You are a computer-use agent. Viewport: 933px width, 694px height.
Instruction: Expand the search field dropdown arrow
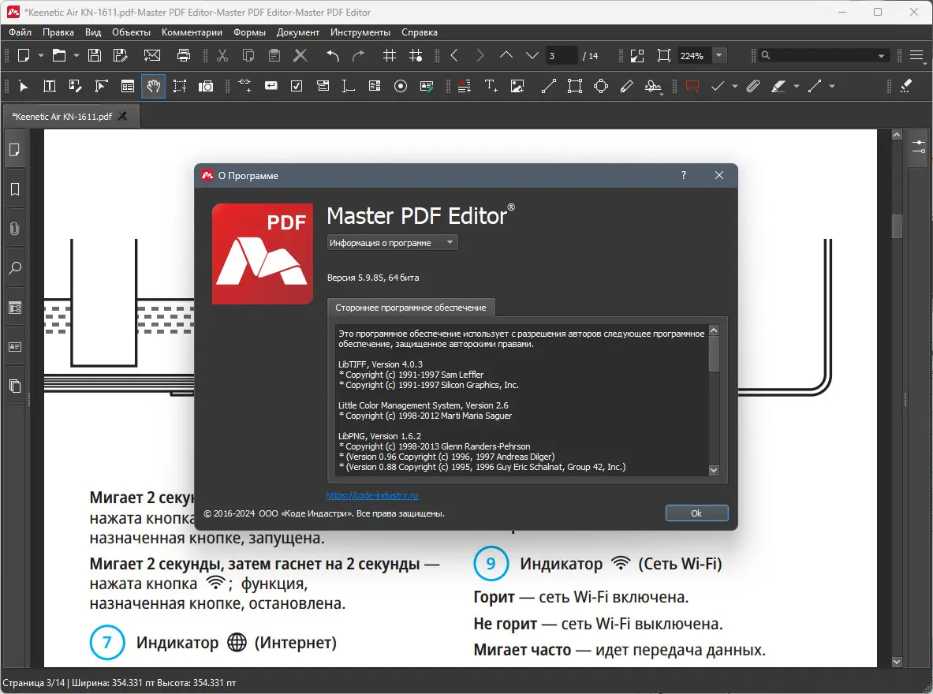(x=881, y=55)
